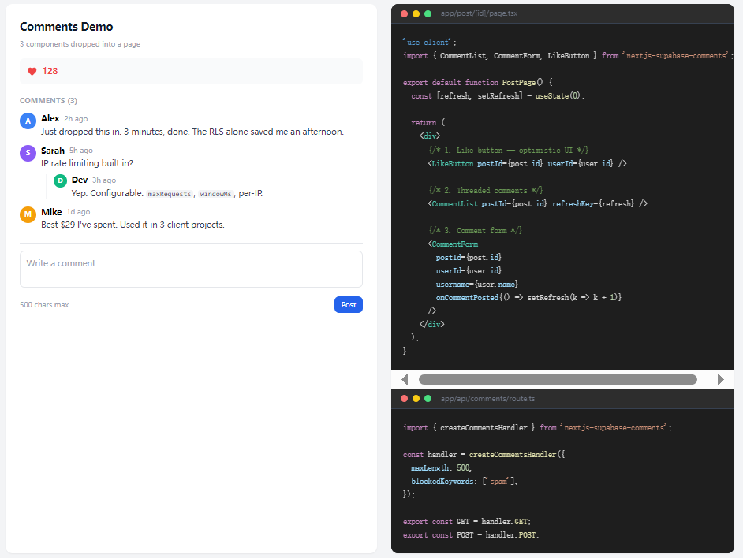Click the Dev username in reply
Screen dimensions: 743x558
click(x=80, y=180)
